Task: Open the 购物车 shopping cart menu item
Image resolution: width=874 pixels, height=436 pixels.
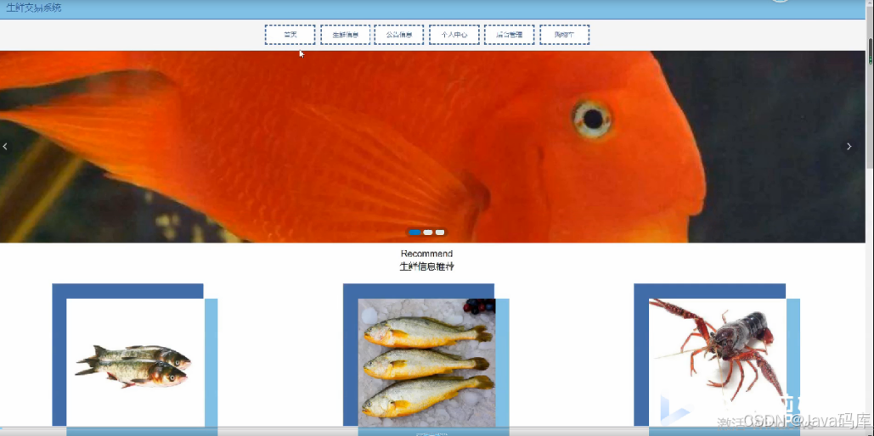Action: coord(564,35)
